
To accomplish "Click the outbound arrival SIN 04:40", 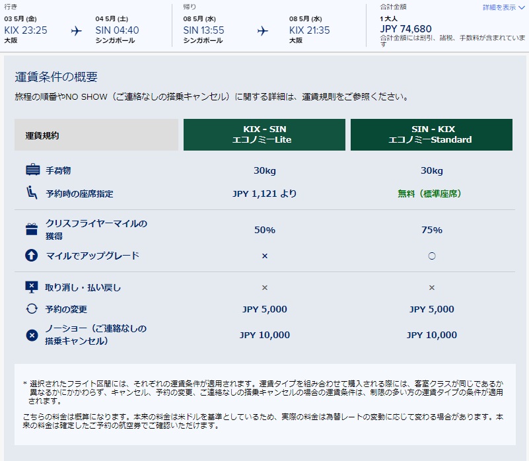I will 117,30.
